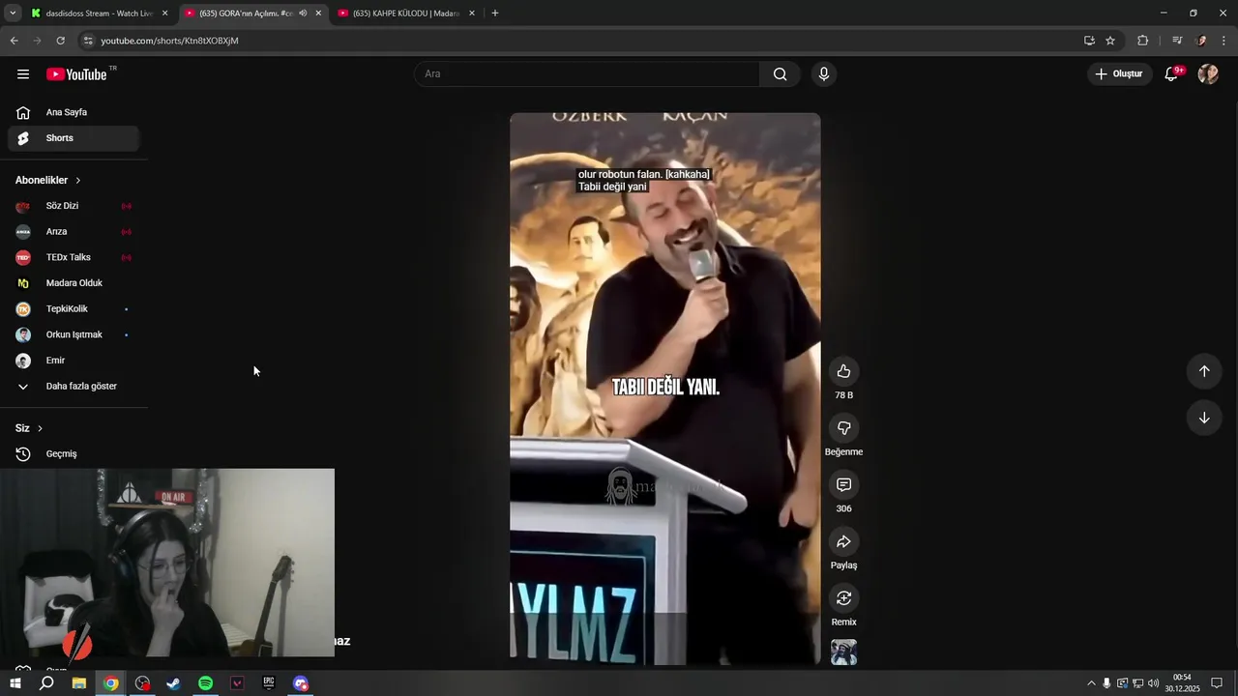The image size is (1238, 696).
Task: Open the Chrome profile avatar
Action: pos(1201,41)
